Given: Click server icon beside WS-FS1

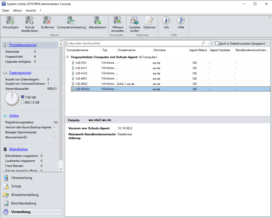Looking at the screenshot, I should [x=73, y=63].
